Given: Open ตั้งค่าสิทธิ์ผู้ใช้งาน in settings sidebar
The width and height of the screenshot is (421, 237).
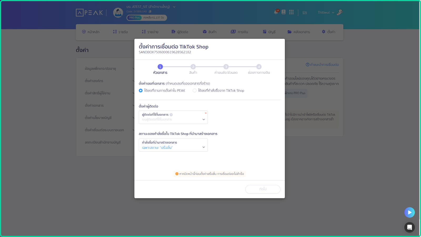Looking at the screenshot, I should [97, 93].
